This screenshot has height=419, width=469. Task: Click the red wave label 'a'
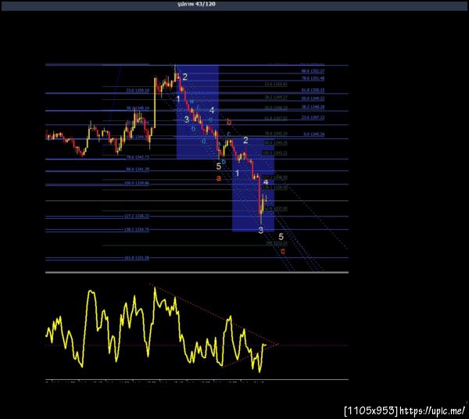[219, 178]
